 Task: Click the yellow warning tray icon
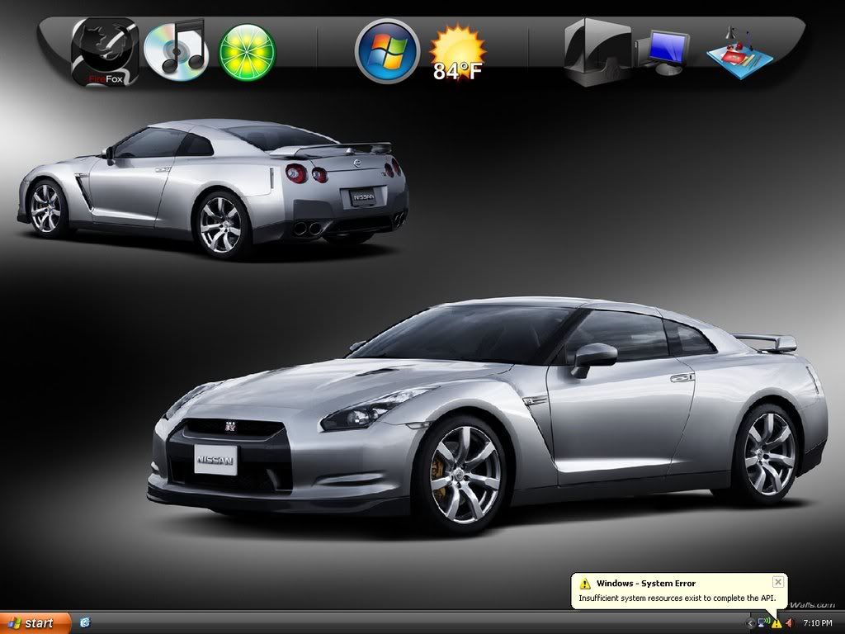776,622
